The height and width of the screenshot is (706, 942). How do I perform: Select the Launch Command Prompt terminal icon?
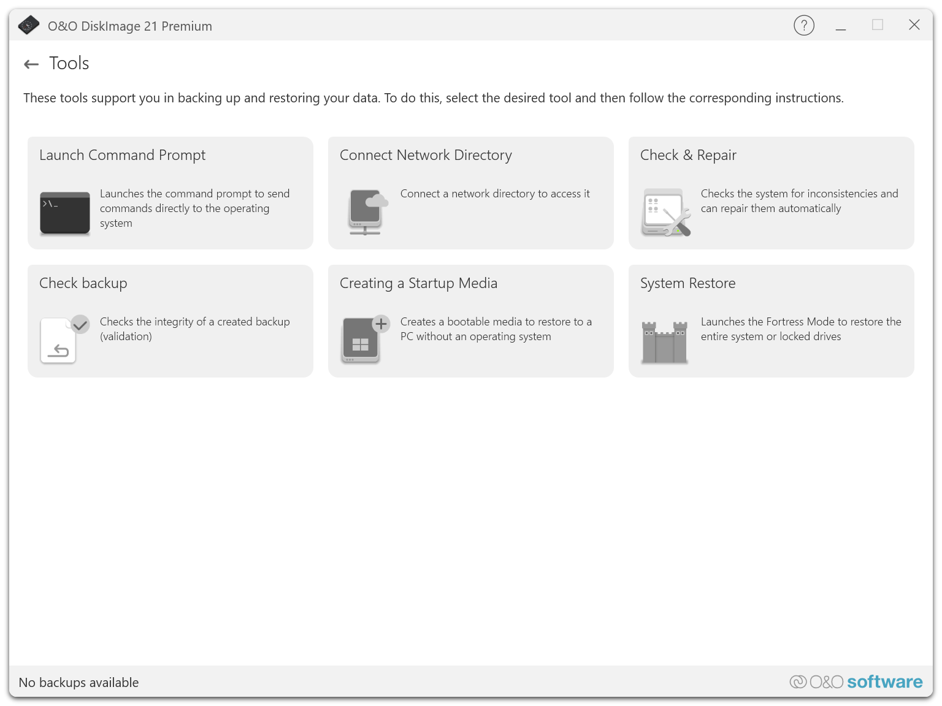click(64, 213)
